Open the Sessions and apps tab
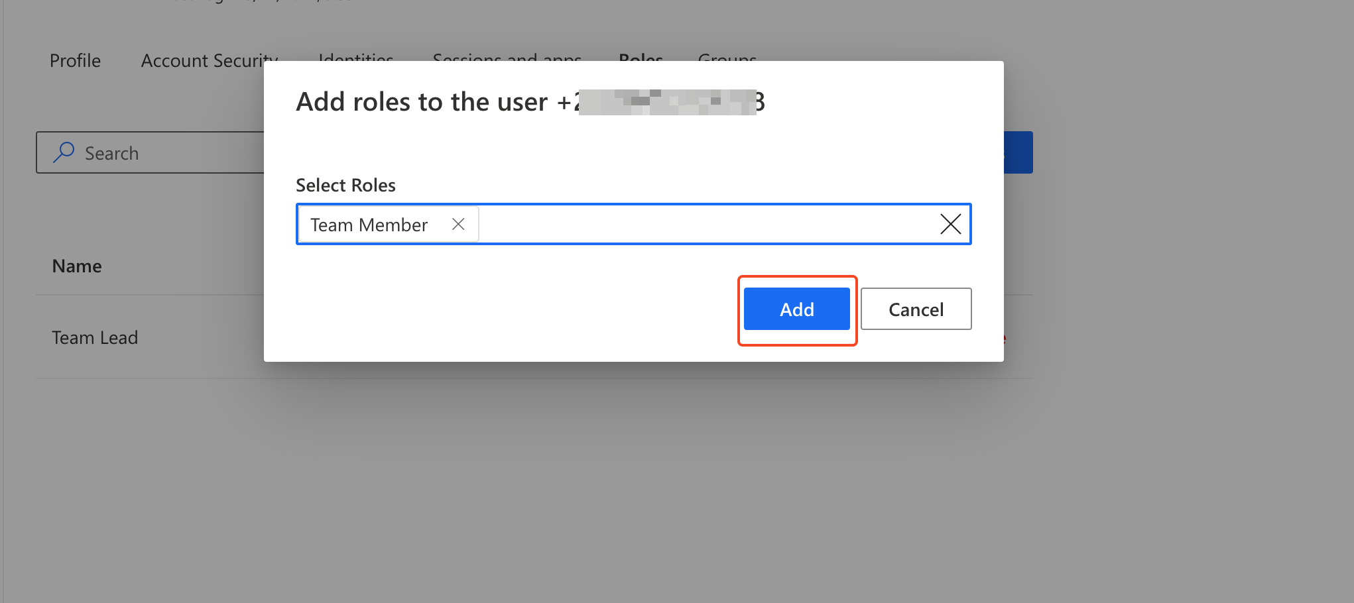The height and width of the screenshot is (603, 1354). pos(507,57)
